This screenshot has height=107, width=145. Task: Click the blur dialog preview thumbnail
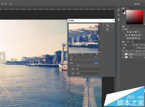click(x=83, y=38)
